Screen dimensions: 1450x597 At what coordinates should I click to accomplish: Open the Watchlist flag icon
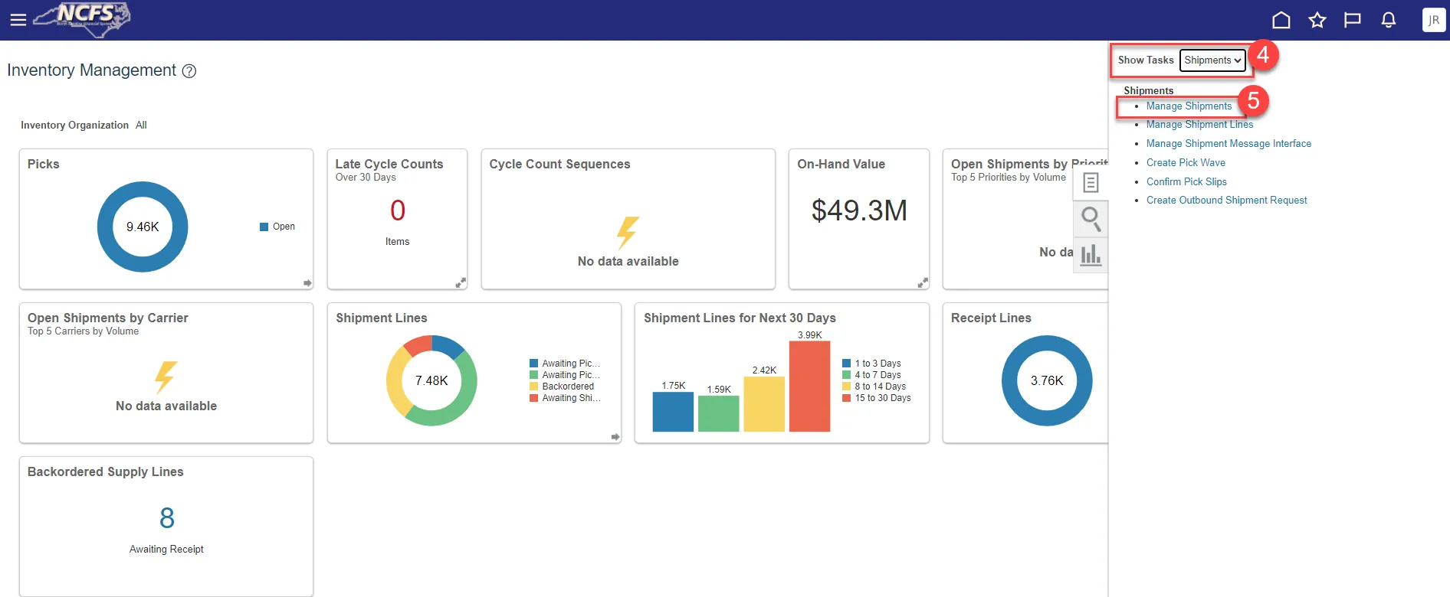(1352, 20)
